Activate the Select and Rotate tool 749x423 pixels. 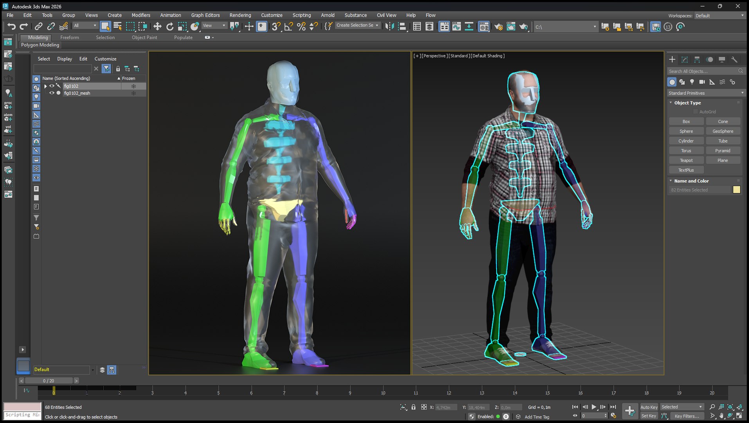pos(170,27)
